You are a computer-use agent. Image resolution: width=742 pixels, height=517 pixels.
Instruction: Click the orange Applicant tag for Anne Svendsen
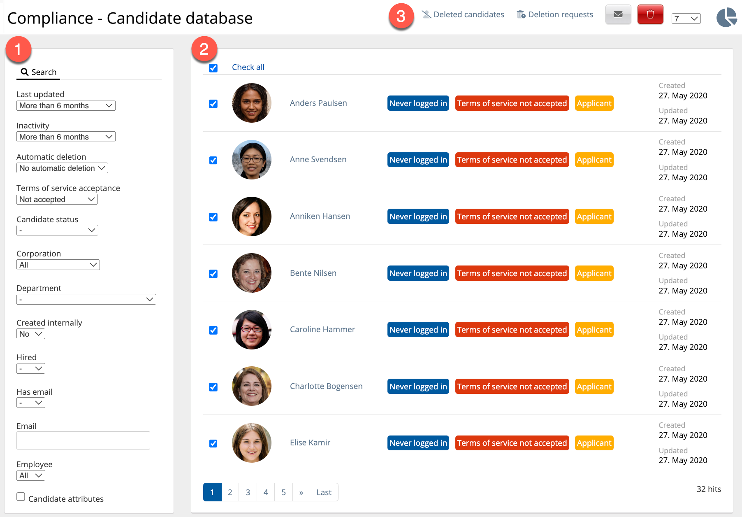pyautogui.click(x=594, y=160)
